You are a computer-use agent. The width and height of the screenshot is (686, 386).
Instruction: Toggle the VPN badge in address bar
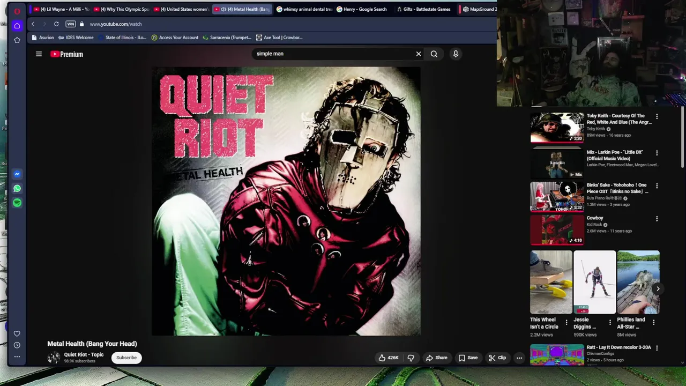(71, 24)
